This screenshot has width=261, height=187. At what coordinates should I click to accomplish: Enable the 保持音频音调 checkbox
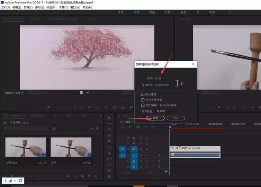click(143, 100)
